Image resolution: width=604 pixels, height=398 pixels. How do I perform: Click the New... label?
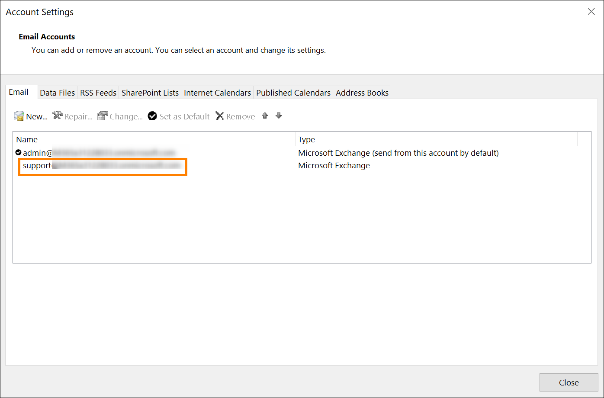[37, 116]
